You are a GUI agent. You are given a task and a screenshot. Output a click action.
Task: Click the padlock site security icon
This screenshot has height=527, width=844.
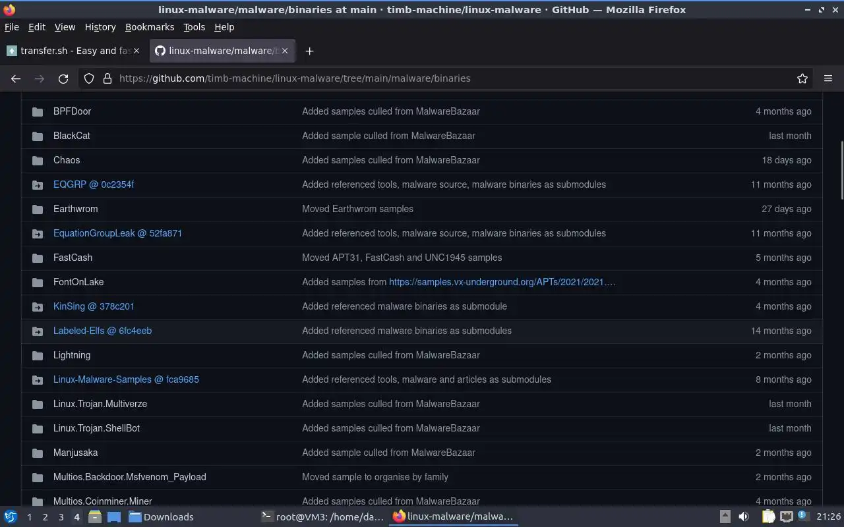[107, 78]
